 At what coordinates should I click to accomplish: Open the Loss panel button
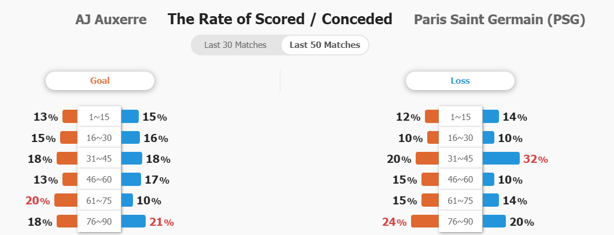(x=460, y=81)
